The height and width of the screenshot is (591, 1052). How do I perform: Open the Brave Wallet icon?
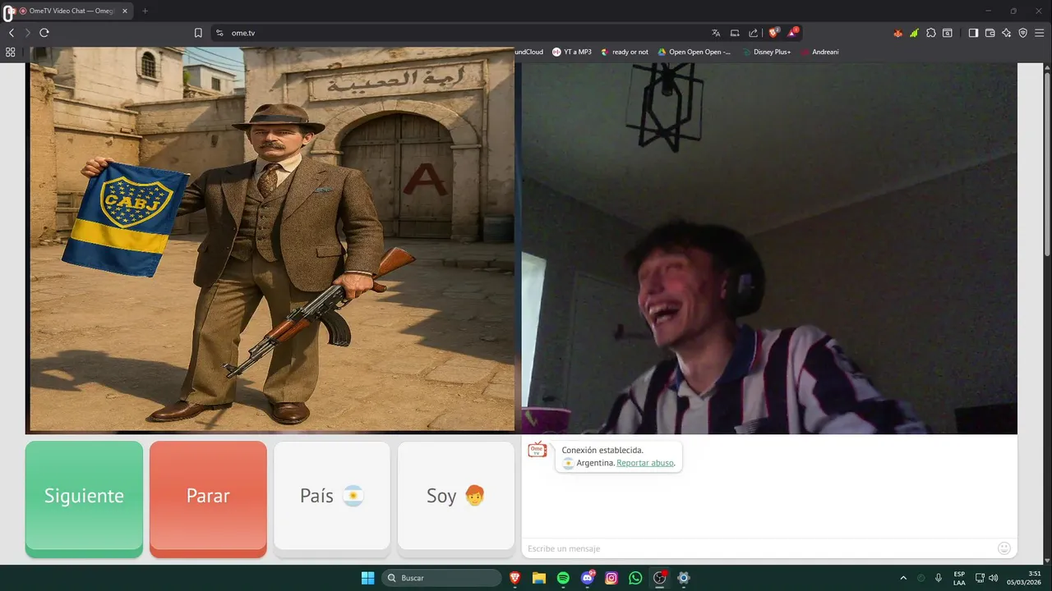click(990, 33)
